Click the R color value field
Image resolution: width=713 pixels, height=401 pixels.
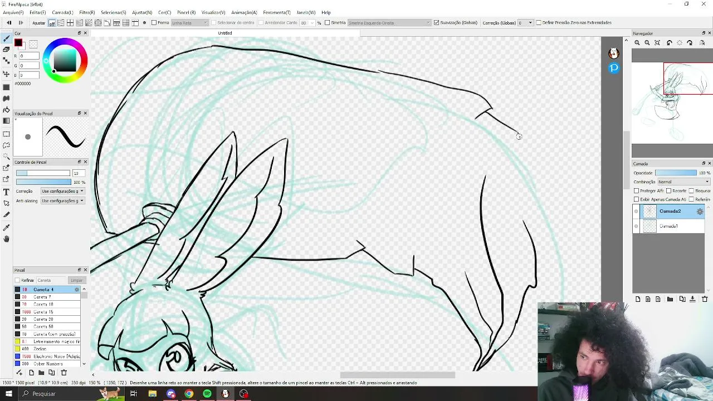coord(28,56)
